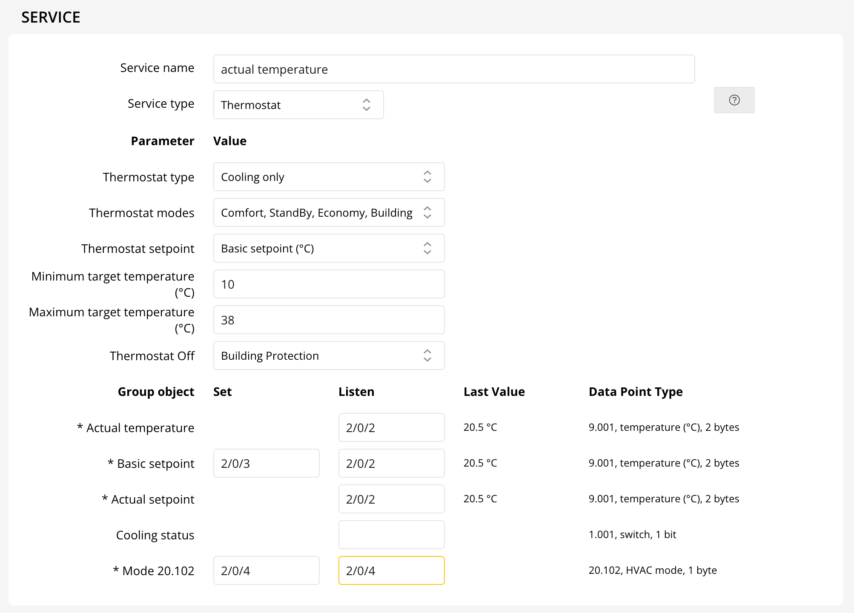Focus the Maximum target temperature field
The image size is (854, 613).
click(328, 320)
